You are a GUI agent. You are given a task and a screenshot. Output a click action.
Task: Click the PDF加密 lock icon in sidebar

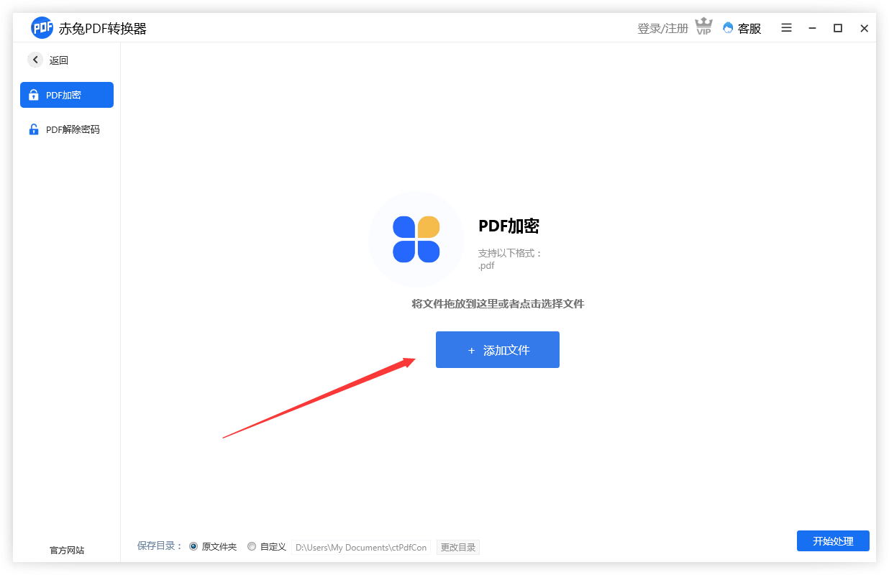[x=33, y=95]
